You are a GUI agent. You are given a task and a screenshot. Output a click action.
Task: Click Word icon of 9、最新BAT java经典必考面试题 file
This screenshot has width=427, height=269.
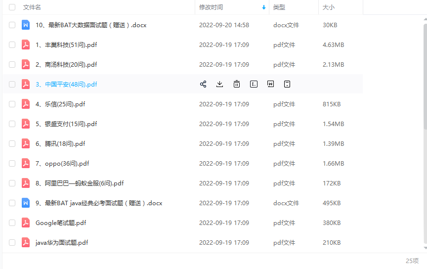[x=26, y=203]
